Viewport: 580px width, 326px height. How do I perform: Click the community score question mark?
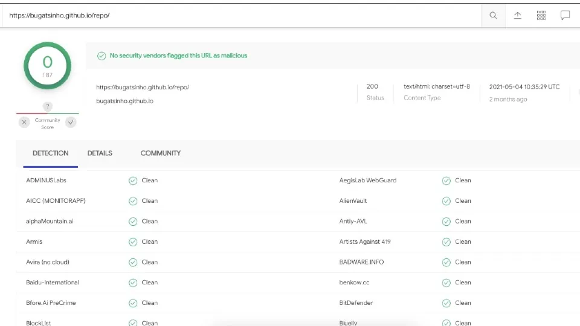[47, 106]
